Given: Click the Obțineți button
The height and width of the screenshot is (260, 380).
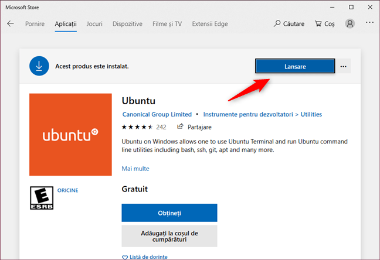Looking at the screenshot, I should tap(169, 213).
